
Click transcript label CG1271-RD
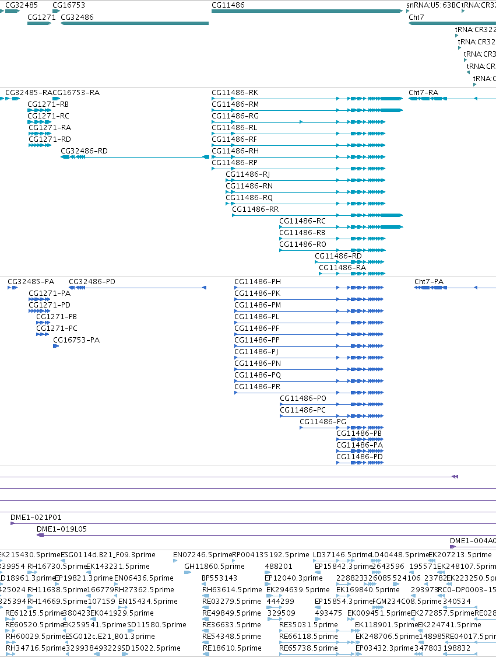pyautogui.click(x=50, y=139)
